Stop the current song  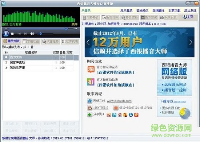point(12,34)
